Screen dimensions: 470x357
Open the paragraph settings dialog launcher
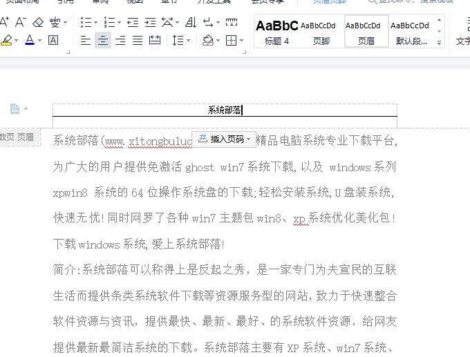point(245,52)
